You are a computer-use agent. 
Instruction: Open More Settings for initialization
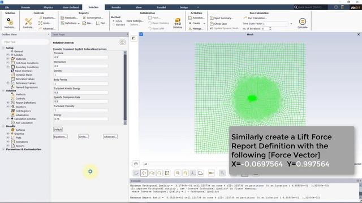(x=135, y=21)
